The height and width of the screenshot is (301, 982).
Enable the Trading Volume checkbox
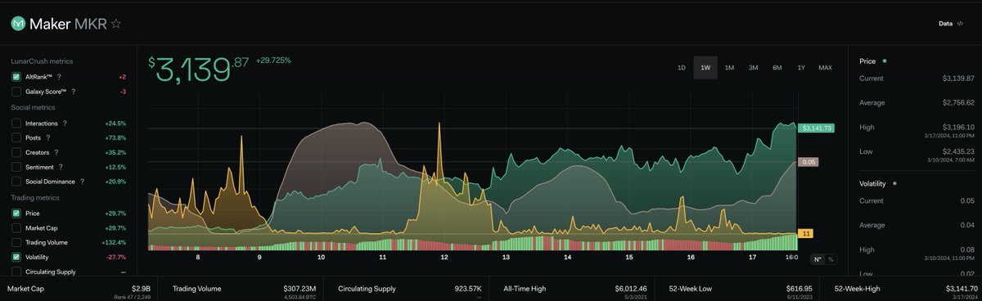coord(16,243)
